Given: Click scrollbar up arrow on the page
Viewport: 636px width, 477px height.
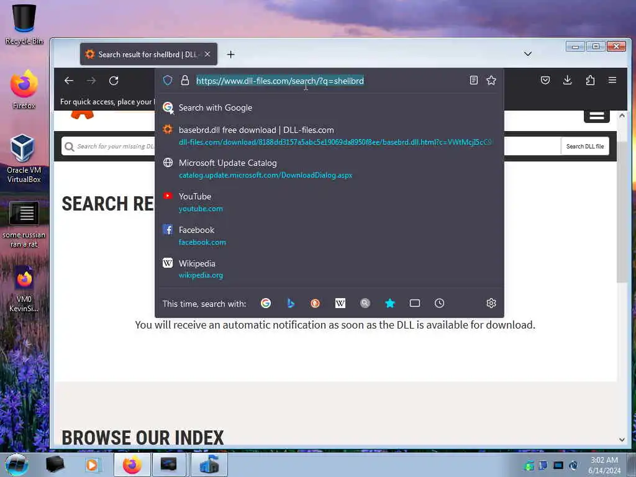Looking at the screenshot, I should [x=622, y=116].
